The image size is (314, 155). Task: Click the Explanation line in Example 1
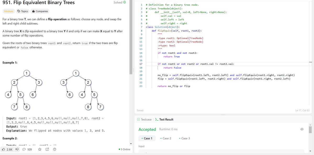click(55, 131)
